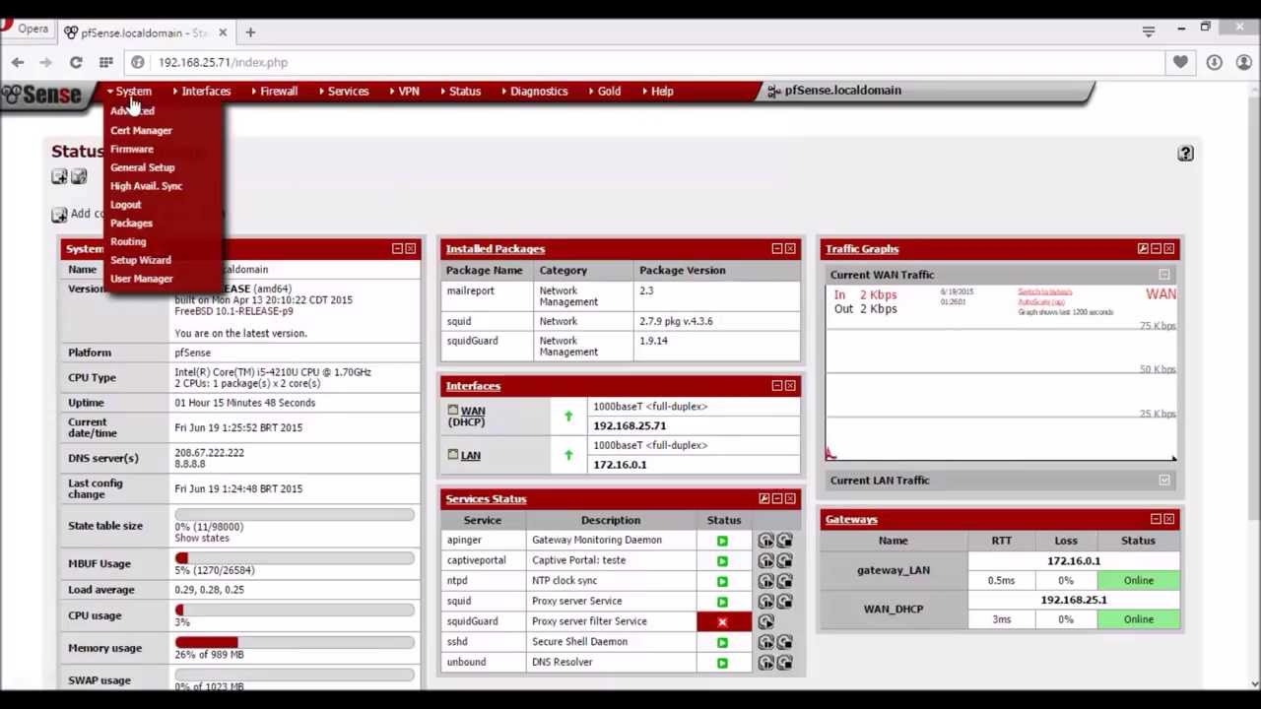Minimize the Installed Packages widget
This screenshot has height=709, width=1261.
click(x=776, y=249)
